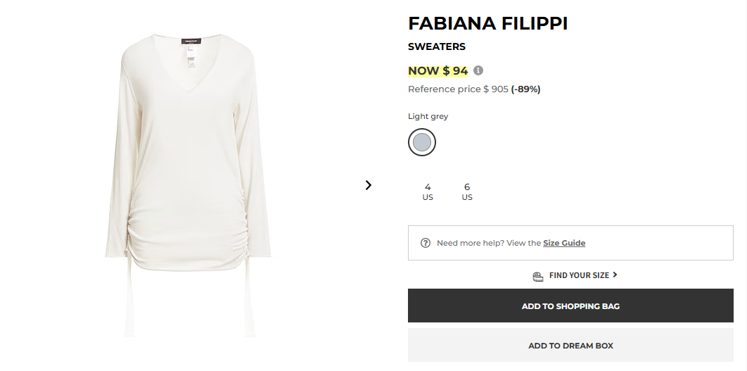Click the 'Light grey' color name label
The image size is (747, 371).
[x=428, y=116]
